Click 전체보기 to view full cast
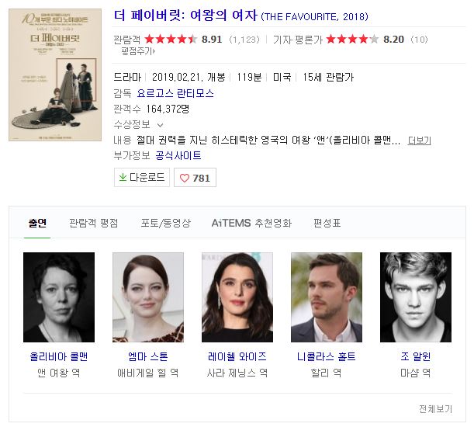Image resolution: width=474 pixels, height=427 pixels. pyautogui.click(x=436, y=409)
